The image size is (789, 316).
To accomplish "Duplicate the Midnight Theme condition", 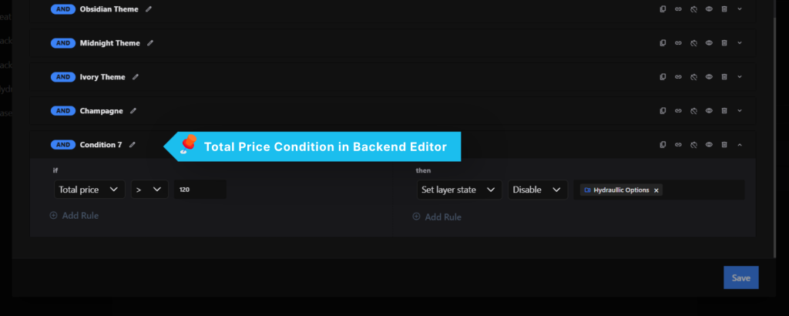I will click(663, 43).
